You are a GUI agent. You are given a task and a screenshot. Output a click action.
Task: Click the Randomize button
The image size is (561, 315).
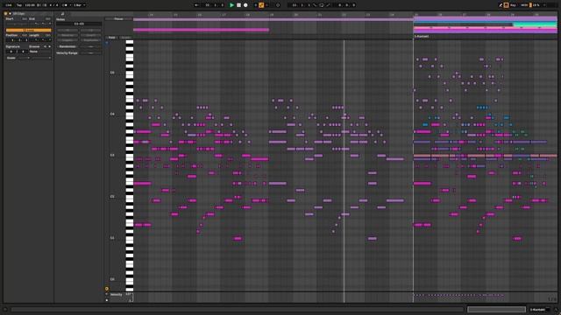tap(67, 46)
